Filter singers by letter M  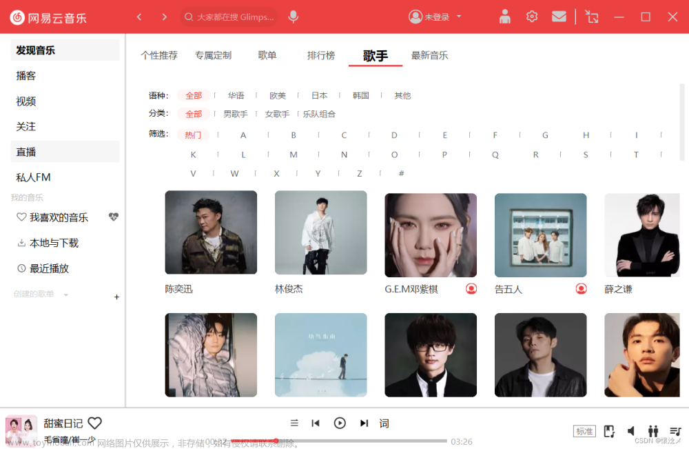[294, 154]
